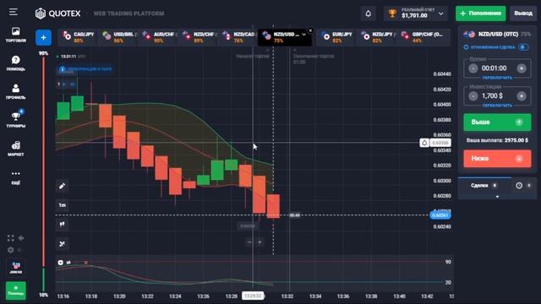Open the indicators tool button
The height and width of the screenshot is (304, 541).
pos(62,244)
